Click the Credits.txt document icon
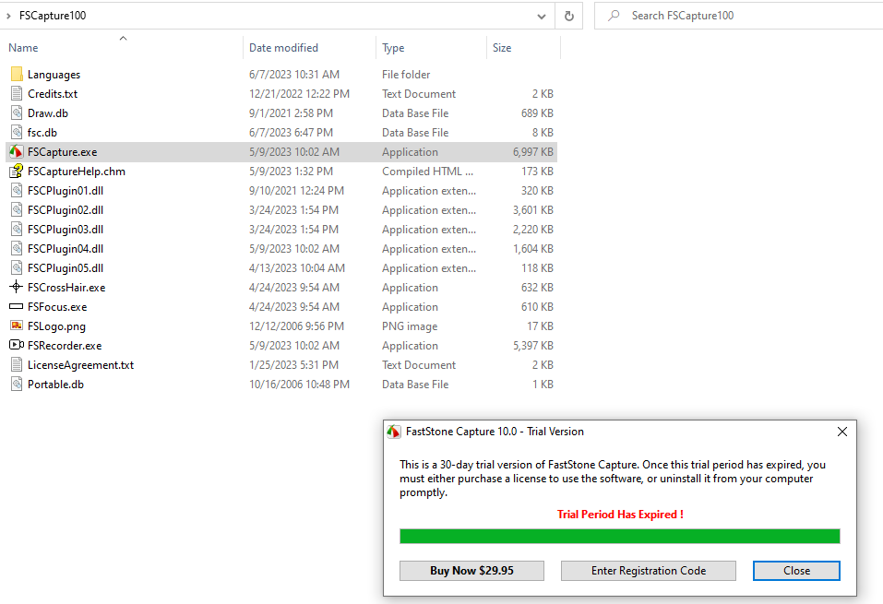 point(17,93)
